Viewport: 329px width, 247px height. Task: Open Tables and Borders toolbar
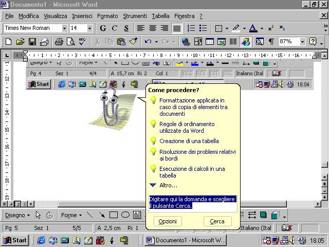198,42
